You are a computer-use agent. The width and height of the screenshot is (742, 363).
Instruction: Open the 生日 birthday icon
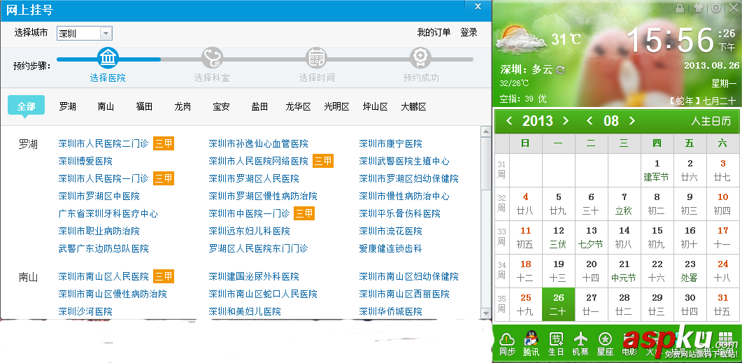[556, 339]
